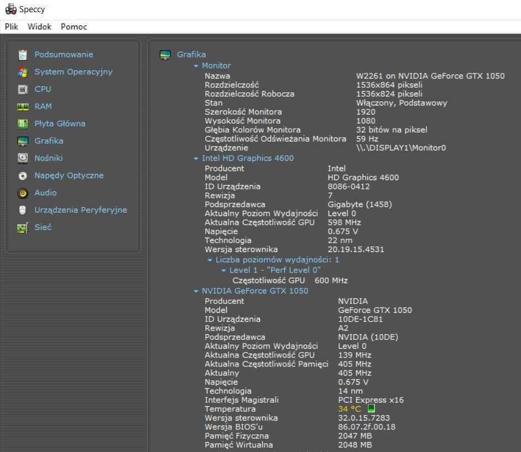Go to the Audio section

click(45, 192)
